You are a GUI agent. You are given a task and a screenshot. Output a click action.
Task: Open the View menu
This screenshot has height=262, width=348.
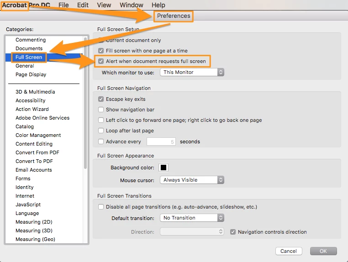[x=104, y=5]
